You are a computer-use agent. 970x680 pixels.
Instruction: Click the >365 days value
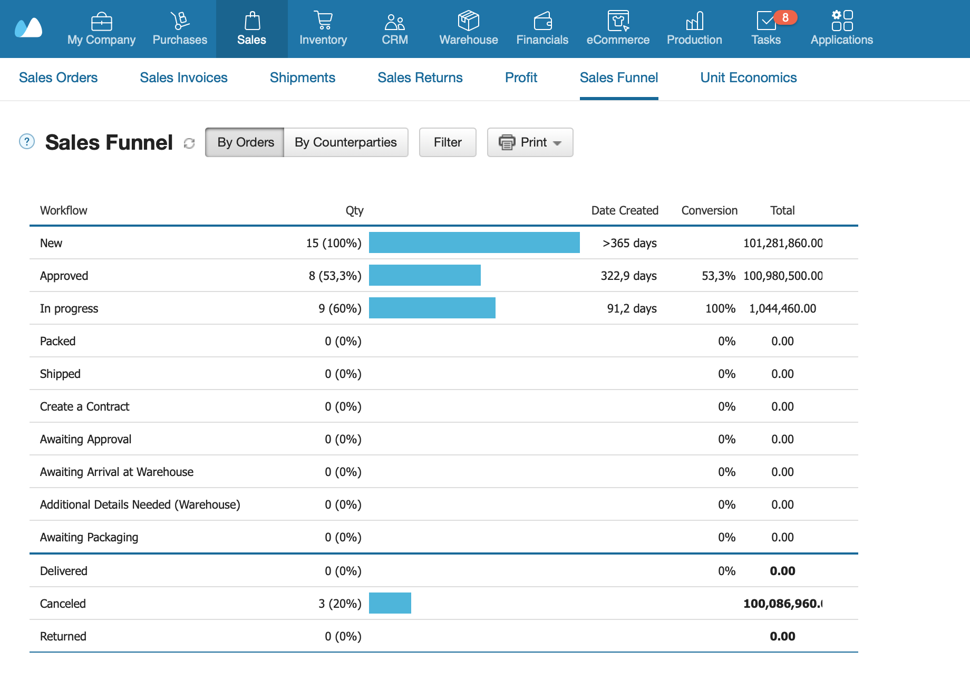[x=629, y=243]
